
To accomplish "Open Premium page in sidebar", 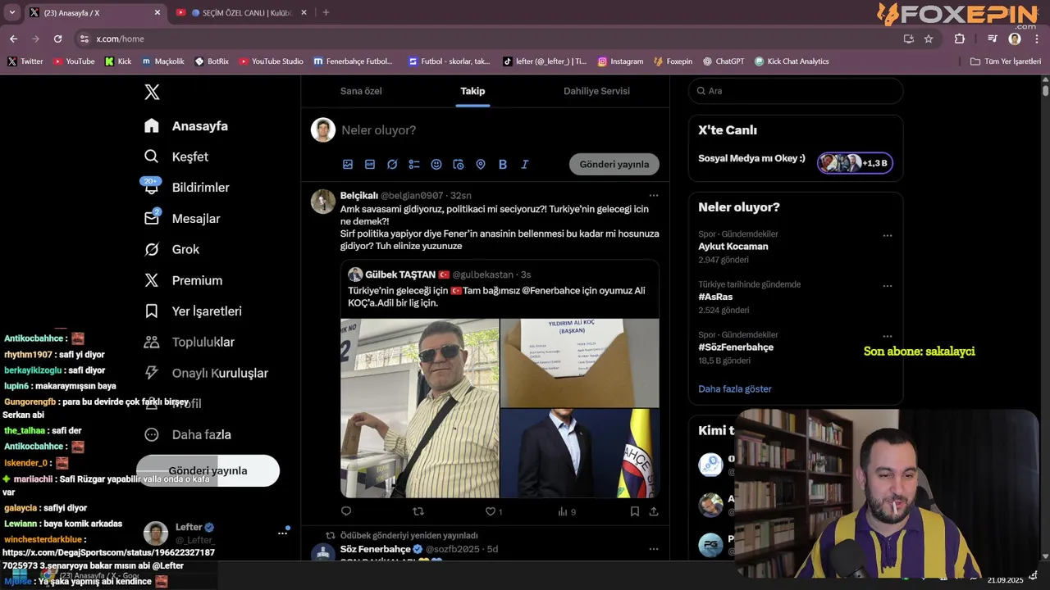I will (x=183, y=280).
